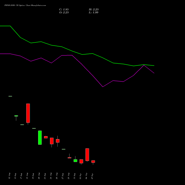This screenshot has height=185, width=185.
Task: Select the 13 Aug date label
Action: (16, 176)
